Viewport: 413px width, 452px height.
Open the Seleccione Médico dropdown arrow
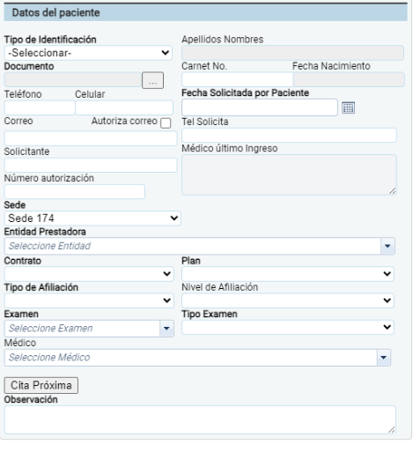[x=383, y=358]
